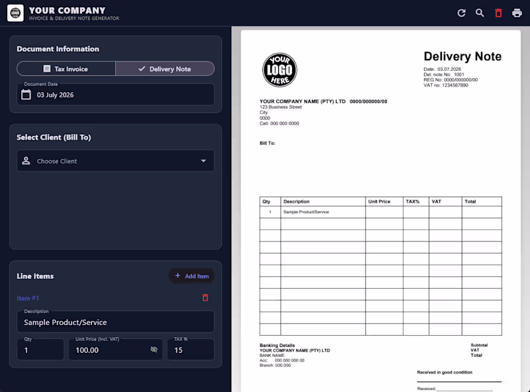Select the Delivery Note document type
The width and height of the screenshot is (530, 392).
click(x=165, y=69)
